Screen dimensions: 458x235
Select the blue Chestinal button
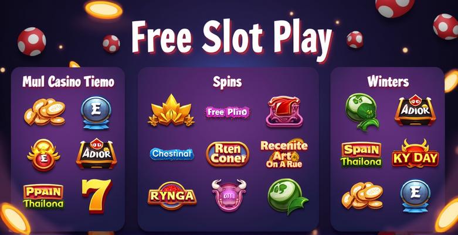(x=172, y=154)
